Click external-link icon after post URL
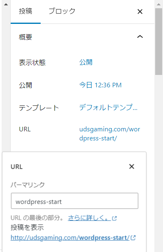The width and height of the screenshot is (163, 252). point(133,238)
